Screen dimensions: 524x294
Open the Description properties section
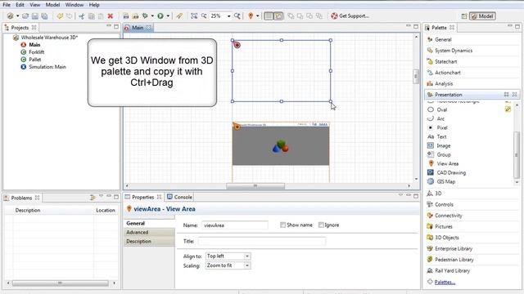[x=149, y=242]
